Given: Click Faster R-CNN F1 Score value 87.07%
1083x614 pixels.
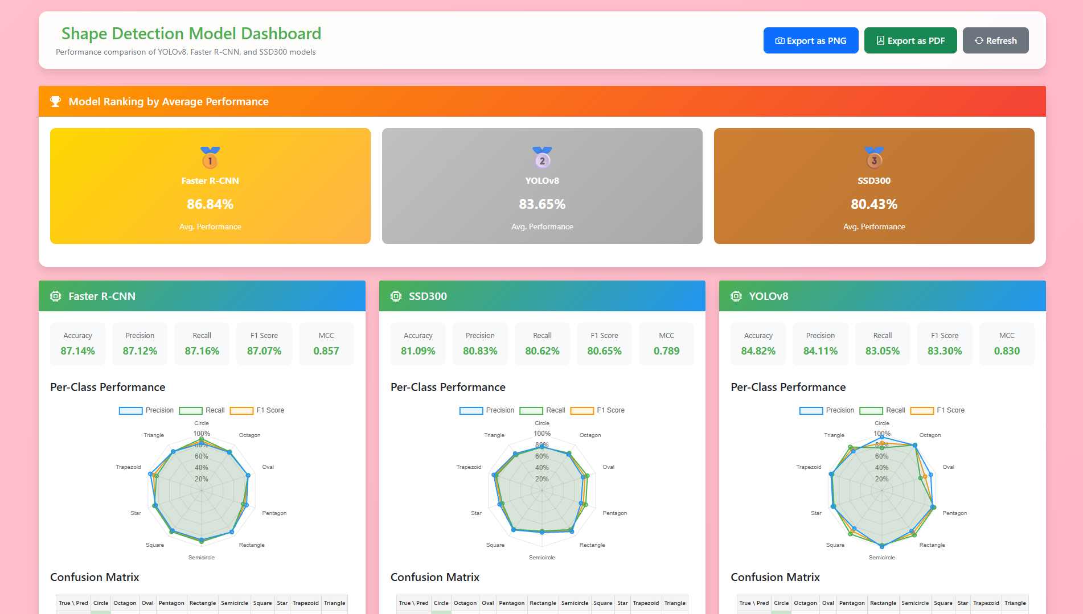Looking at the screenshot, I should [264, 351].
